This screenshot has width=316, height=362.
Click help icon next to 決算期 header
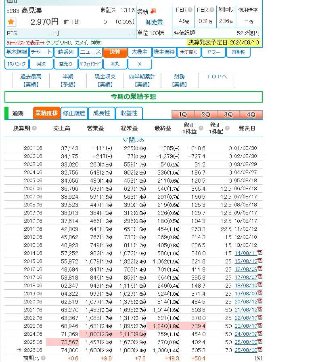point(34,128)
